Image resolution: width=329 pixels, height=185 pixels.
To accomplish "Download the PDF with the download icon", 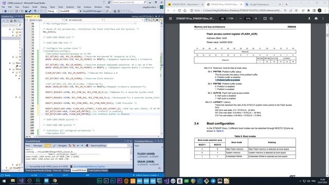I will tap(309, 18).
